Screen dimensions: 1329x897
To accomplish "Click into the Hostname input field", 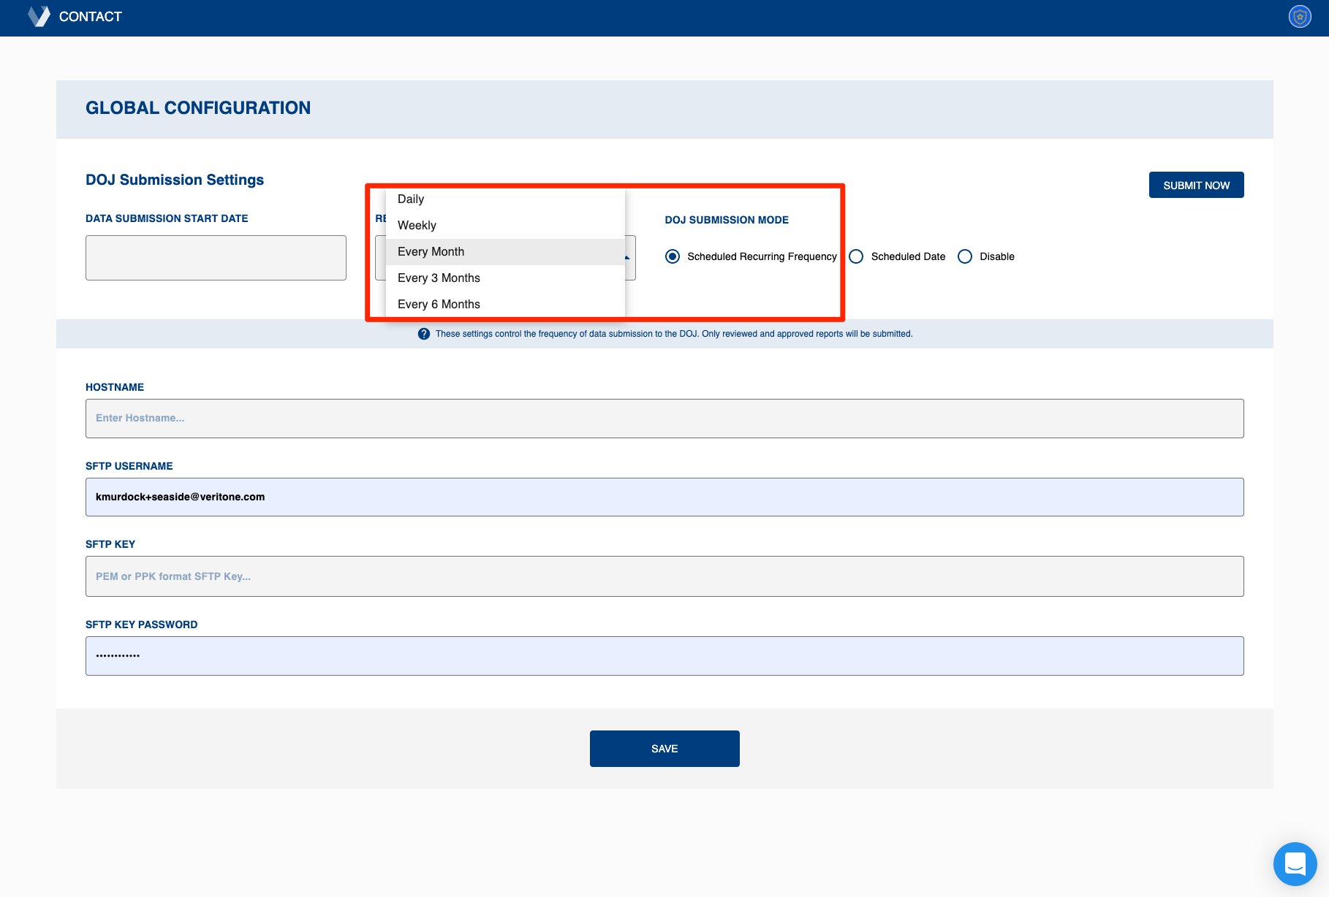I will (664, 419).
